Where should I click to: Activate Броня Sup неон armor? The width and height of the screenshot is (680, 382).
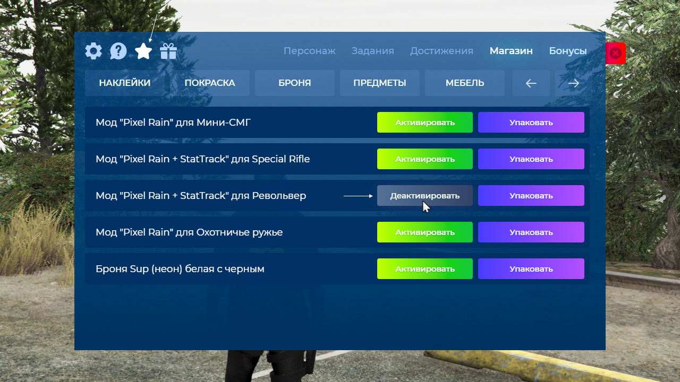425,269
